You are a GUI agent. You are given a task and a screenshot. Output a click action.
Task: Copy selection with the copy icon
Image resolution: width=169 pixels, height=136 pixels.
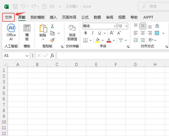coord(52,33)
